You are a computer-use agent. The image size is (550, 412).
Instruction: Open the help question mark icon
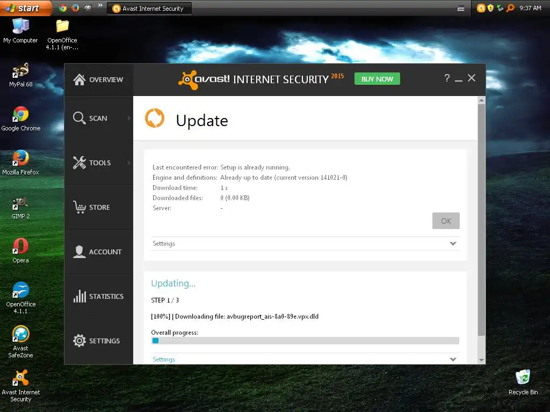pyautogui.click(x=447, y=78)
